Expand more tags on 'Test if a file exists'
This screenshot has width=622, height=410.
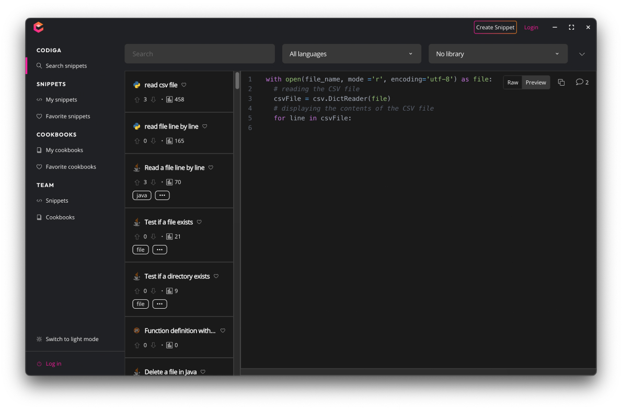(160, 250)
